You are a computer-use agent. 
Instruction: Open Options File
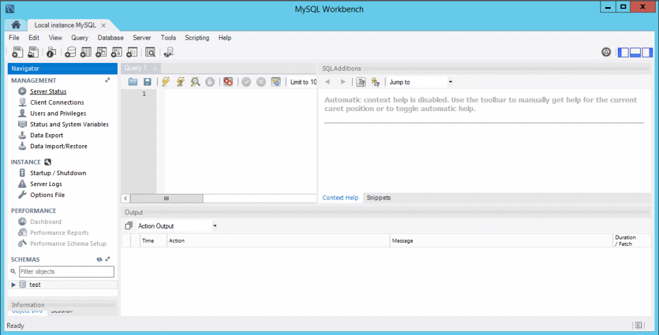[48, 194]
